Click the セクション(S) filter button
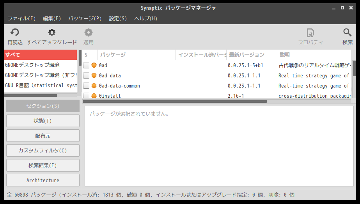 tap(43, 106)
